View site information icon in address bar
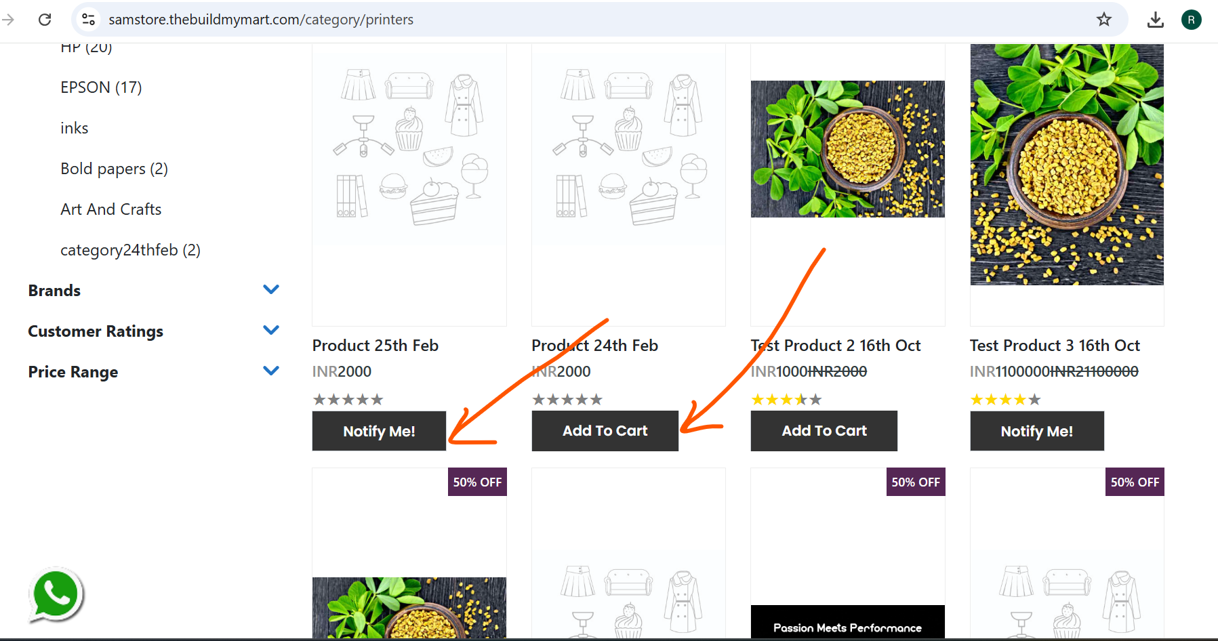This screenshot has height=641, width=1218. tap(89, 20)
